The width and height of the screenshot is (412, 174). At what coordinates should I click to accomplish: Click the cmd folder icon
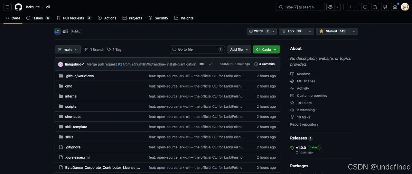[61, 86]
